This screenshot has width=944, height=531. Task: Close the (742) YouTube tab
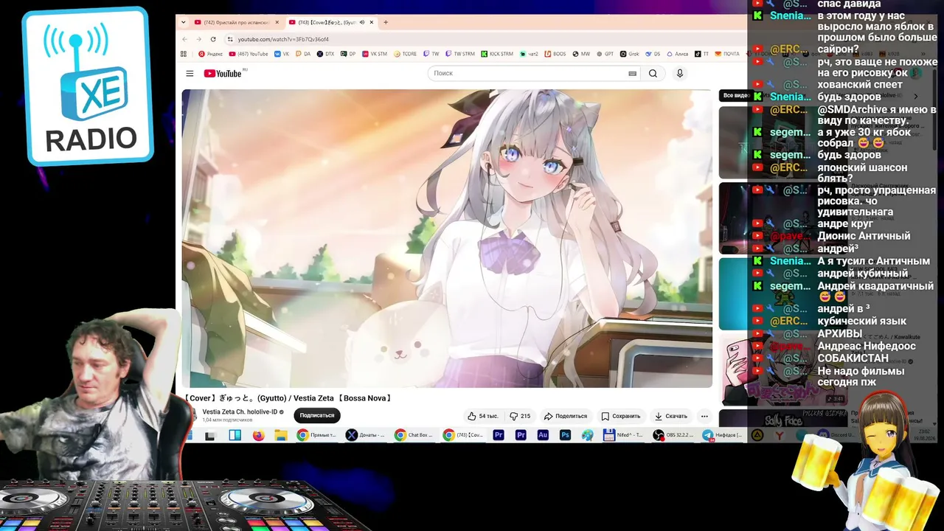277,22
